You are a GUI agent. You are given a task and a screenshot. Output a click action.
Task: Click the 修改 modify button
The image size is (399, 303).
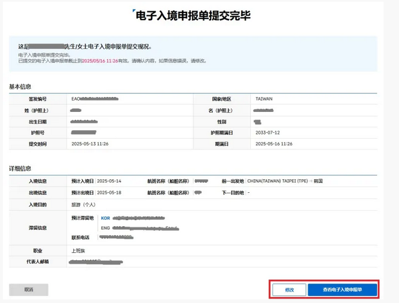(290, 290)
